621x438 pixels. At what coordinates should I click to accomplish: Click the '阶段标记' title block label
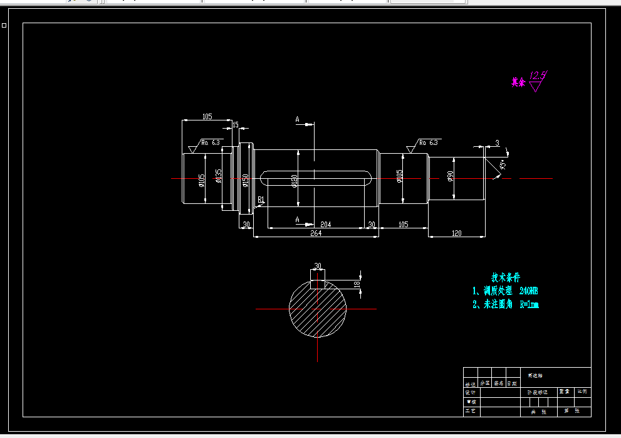[x=538, y=392]
